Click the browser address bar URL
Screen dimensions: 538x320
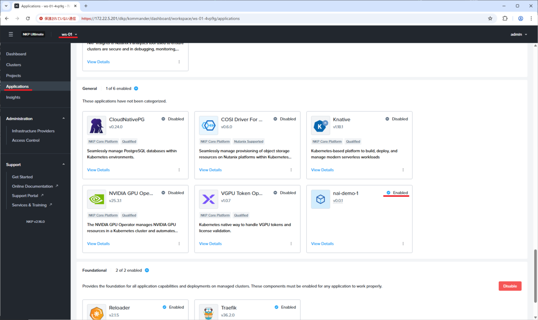pos(161,18)
